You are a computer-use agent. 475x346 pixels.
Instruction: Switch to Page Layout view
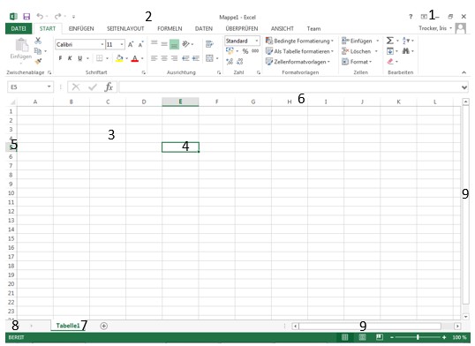tap(362, 337)
